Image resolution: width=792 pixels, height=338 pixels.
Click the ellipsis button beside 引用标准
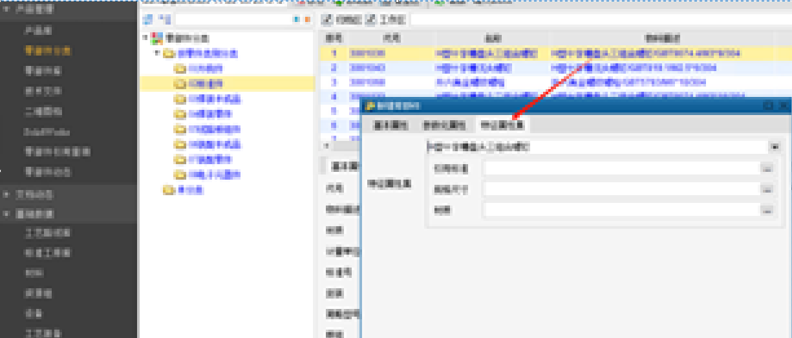(767, 169)
